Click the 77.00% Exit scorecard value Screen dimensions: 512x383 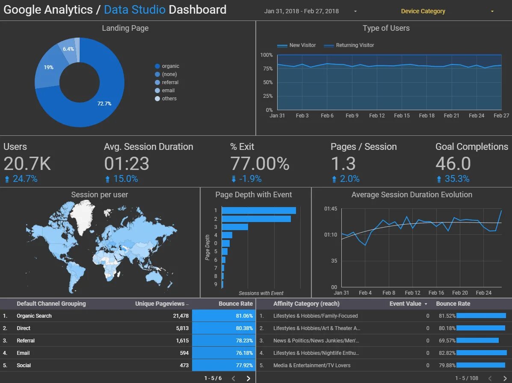point(260,163)
